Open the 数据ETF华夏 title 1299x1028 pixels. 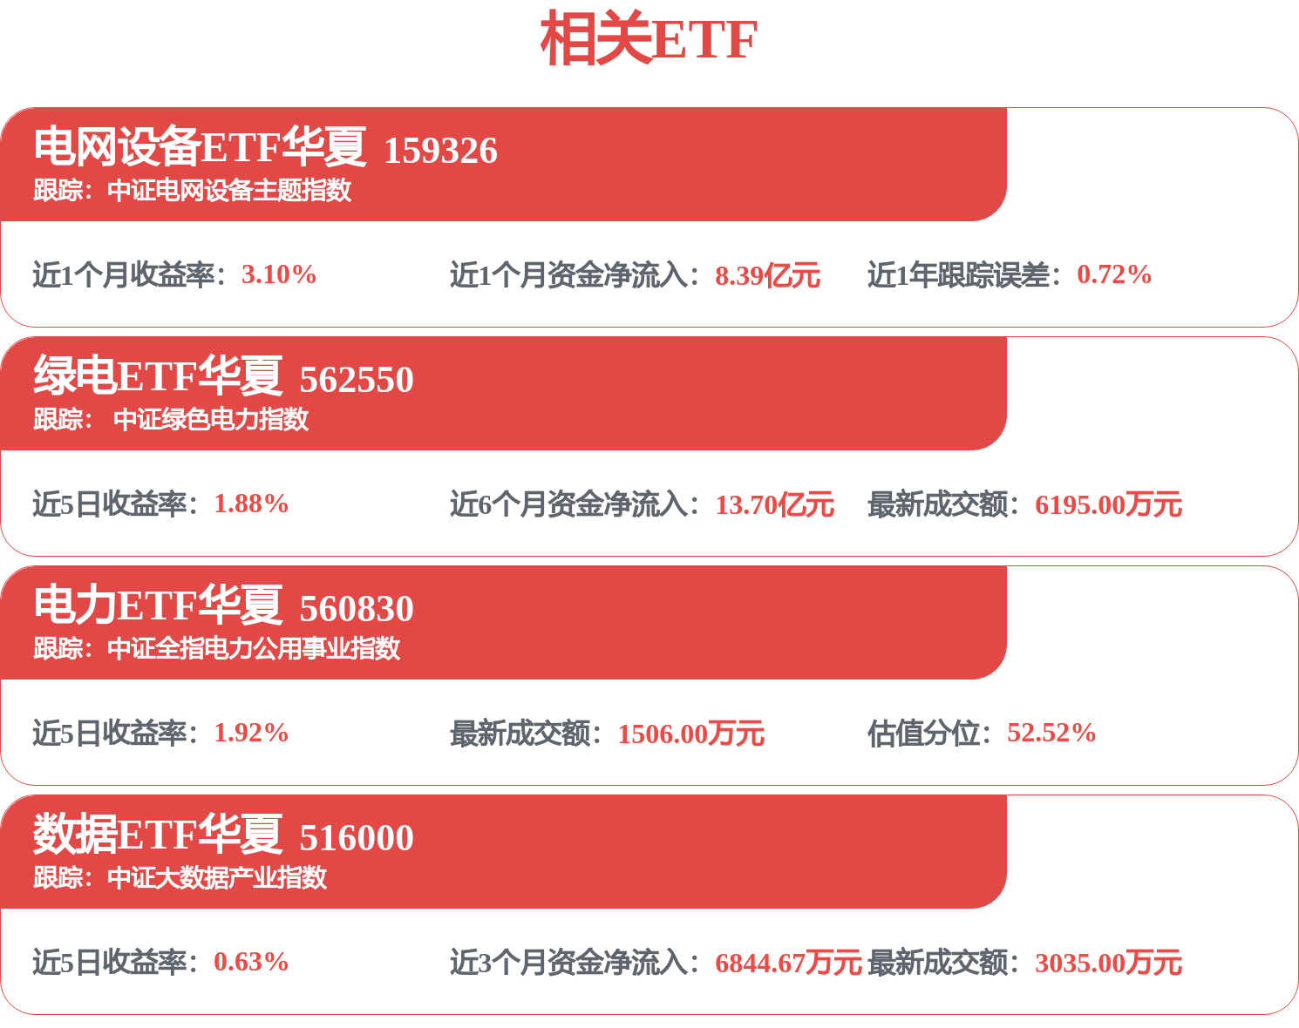[158, 834]
